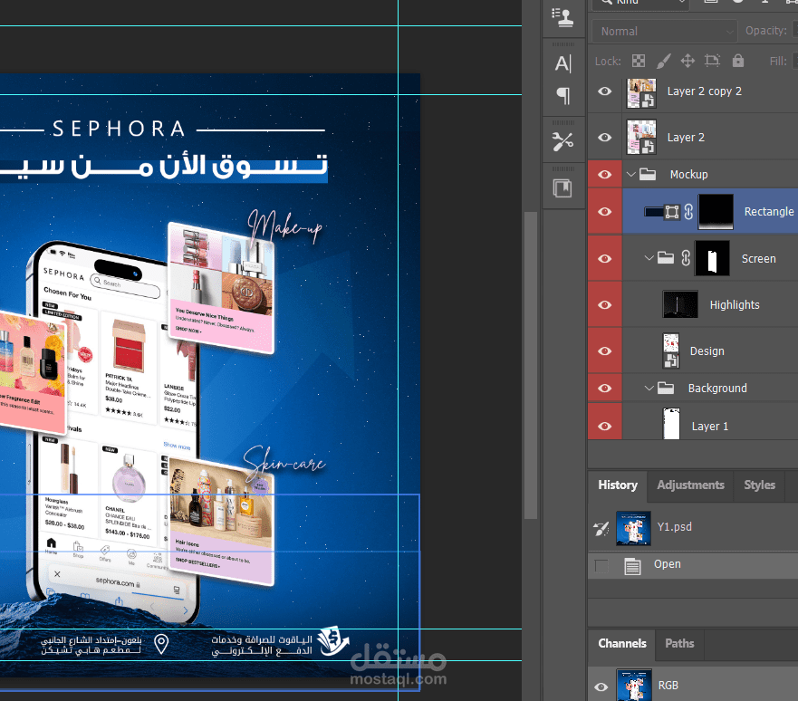The width and height of the screenshot is (798, 701).
Task: Open the Character panel icon
Action: click(562, 63)
